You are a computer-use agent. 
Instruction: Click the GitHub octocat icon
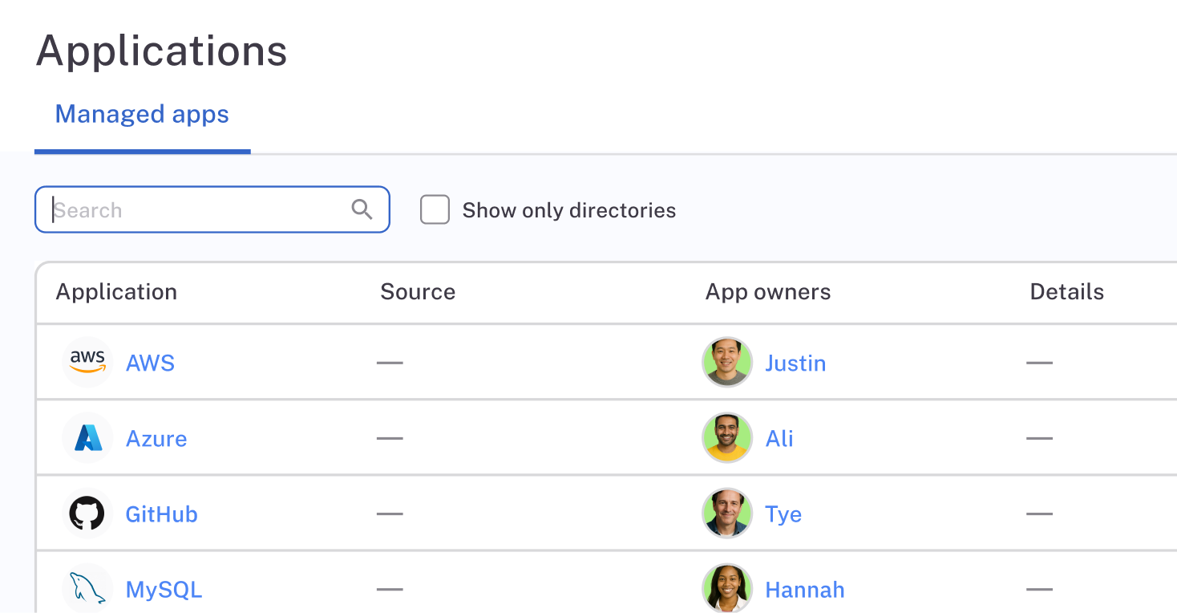pyautogui.click(x=87, y=513)
